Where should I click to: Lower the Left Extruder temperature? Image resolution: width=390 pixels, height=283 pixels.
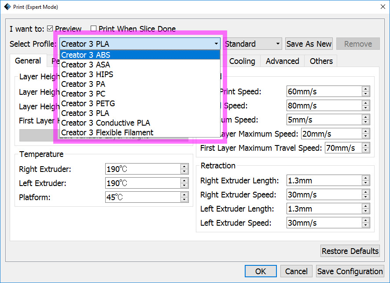coord(184,186)
